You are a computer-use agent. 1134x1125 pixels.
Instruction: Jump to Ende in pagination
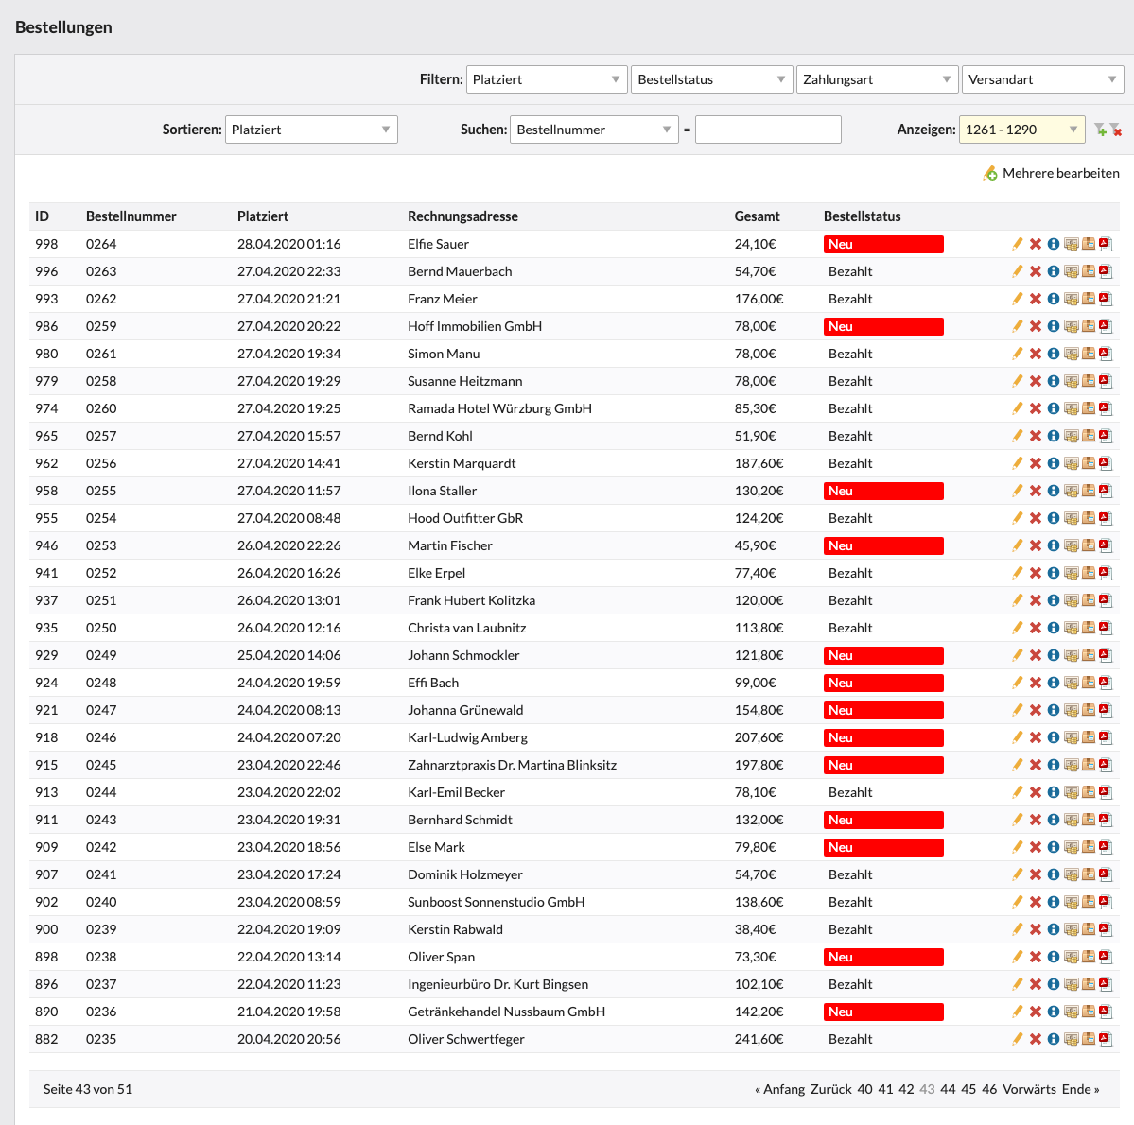tap(1080, 1089)
